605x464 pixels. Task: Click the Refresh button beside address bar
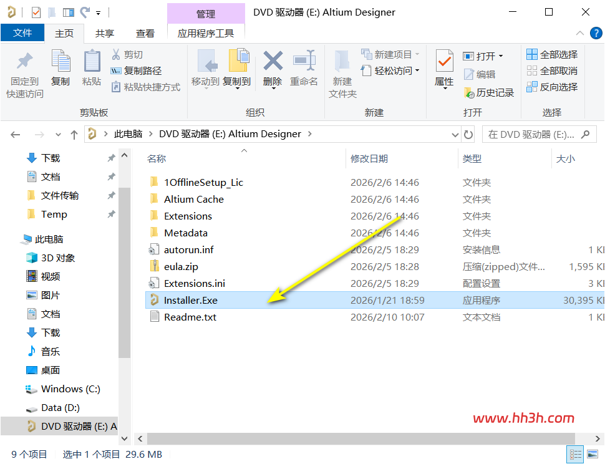click(468, 135)
